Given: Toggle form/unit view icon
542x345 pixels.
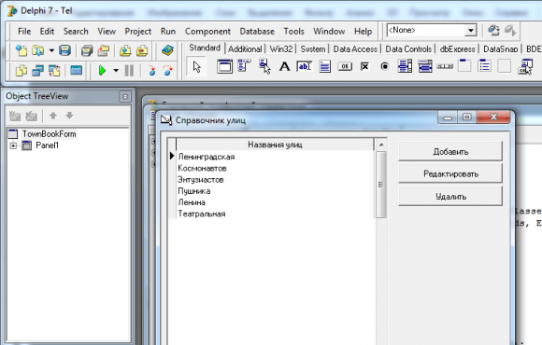Looking at the screenshot, I should point(54,70).
